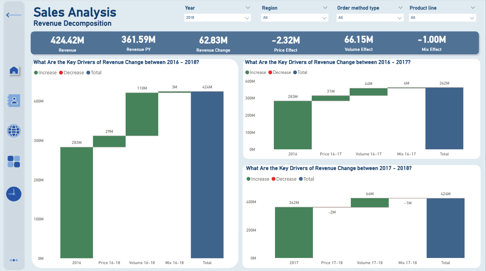Click the blue Total bar in 2016-2017 chart

444,118
